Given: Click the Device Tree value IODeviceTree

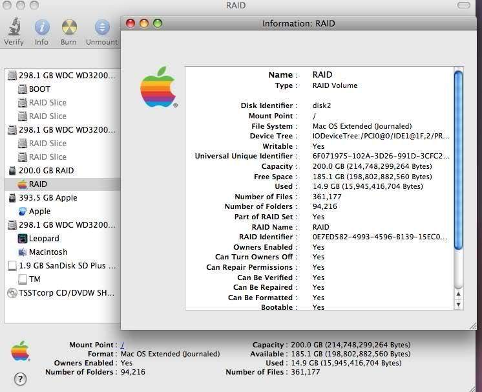Looking at the screenshot, I should (x=381, y=136).
